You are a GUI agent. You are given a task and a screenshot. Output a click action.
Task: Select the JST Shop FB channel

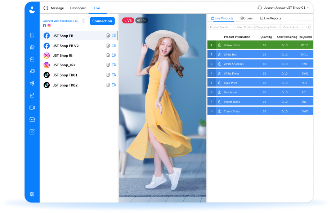click(x=79, y=36)
